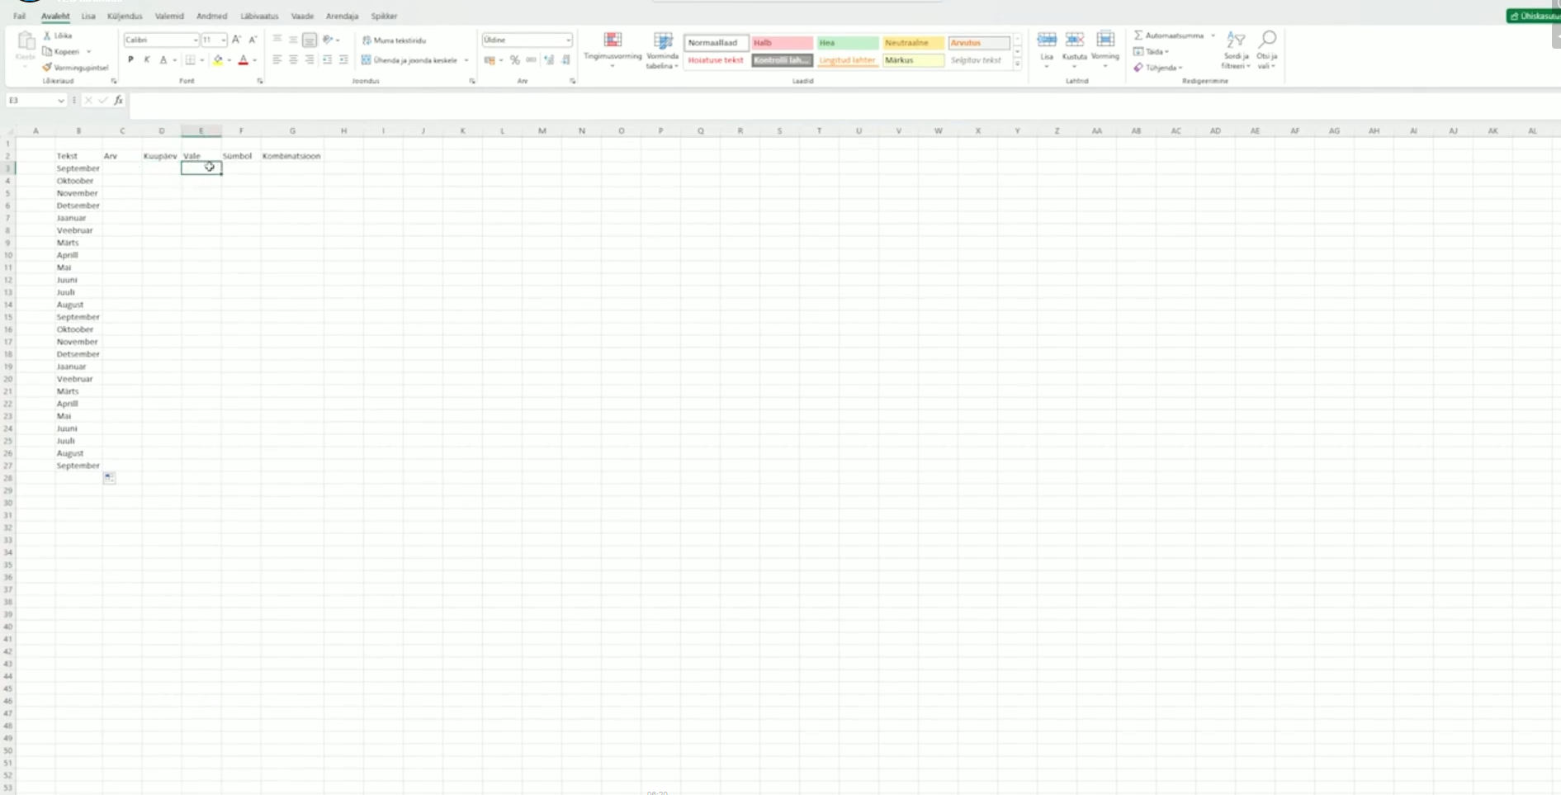
Task: Open Vorminda tabelina format as table
Action: [x=662, y=50]
